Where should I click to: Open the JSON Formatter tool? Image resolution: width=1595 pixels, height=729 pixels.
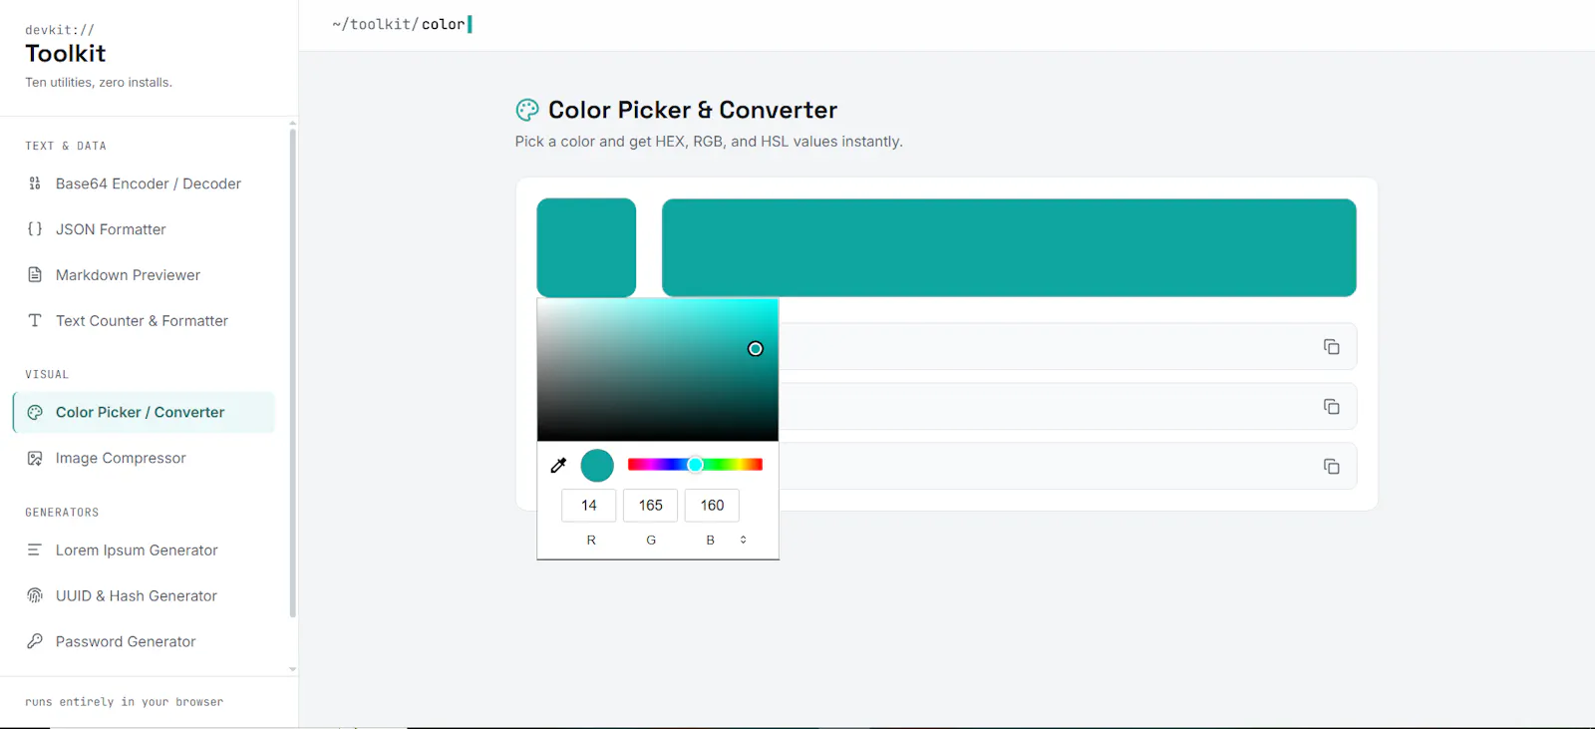click(144, 229)
